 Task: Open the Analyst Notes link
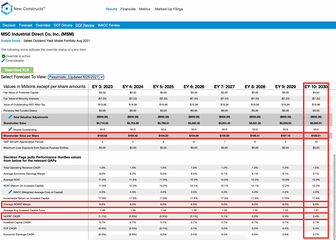click(x=11, y=41)
